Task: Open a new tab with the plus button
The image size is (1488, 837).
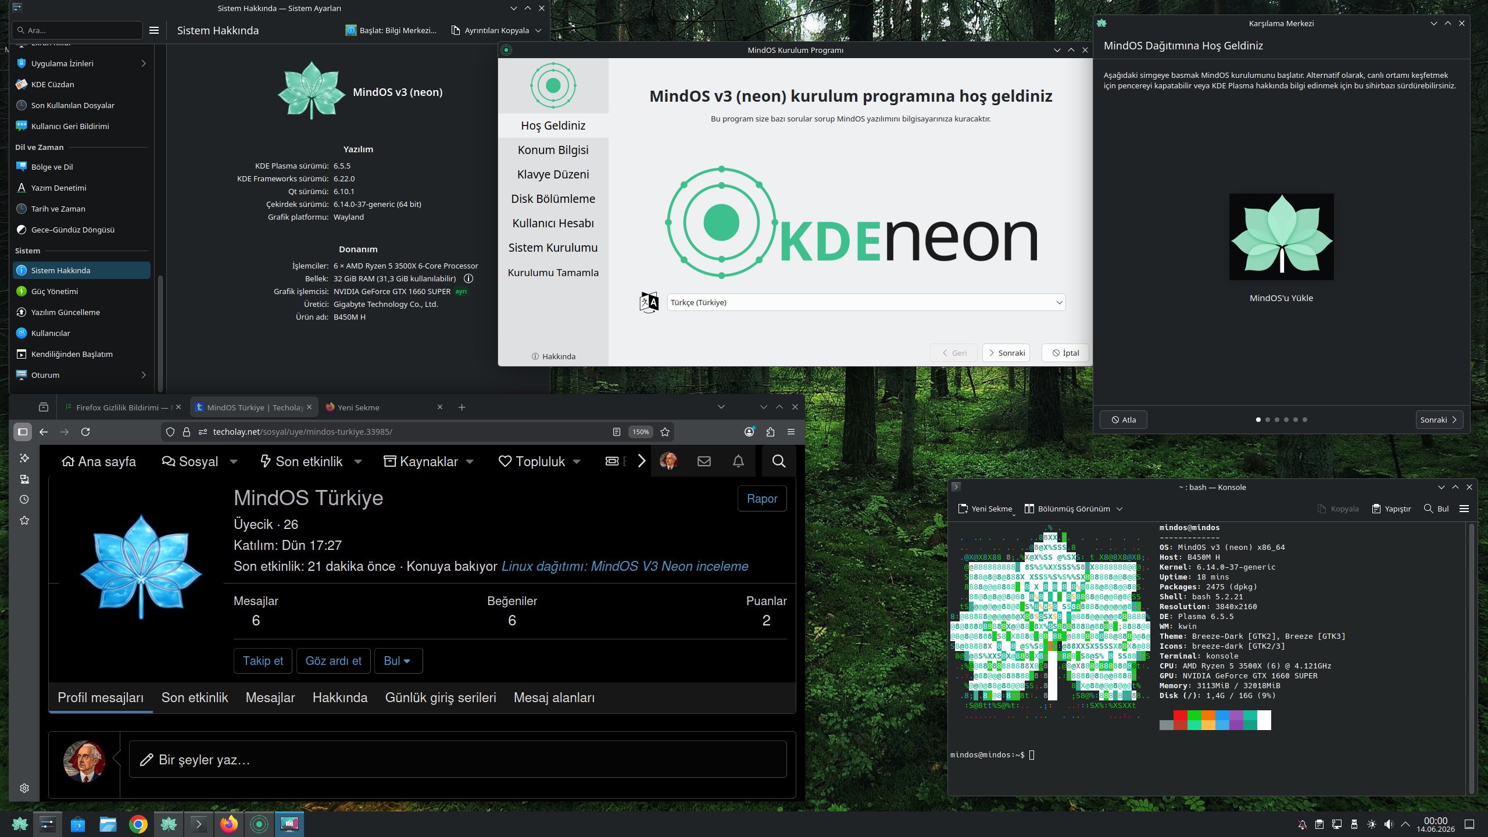Action: (462, 407)
